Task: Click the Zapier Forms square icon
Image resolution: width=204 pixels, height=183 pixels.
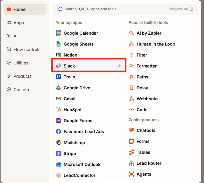Action: click(131, 141)
